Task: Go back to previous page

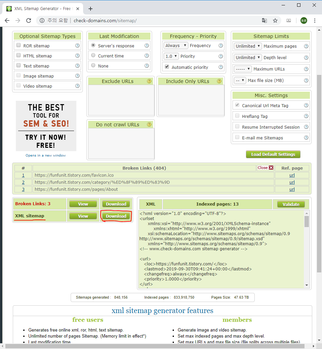Action: pos(7,20)
